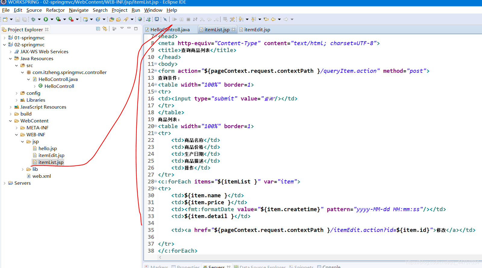This screenshot has width=482, height=268.
Task: Expand the lib folder
Action: tap(22, 169)
